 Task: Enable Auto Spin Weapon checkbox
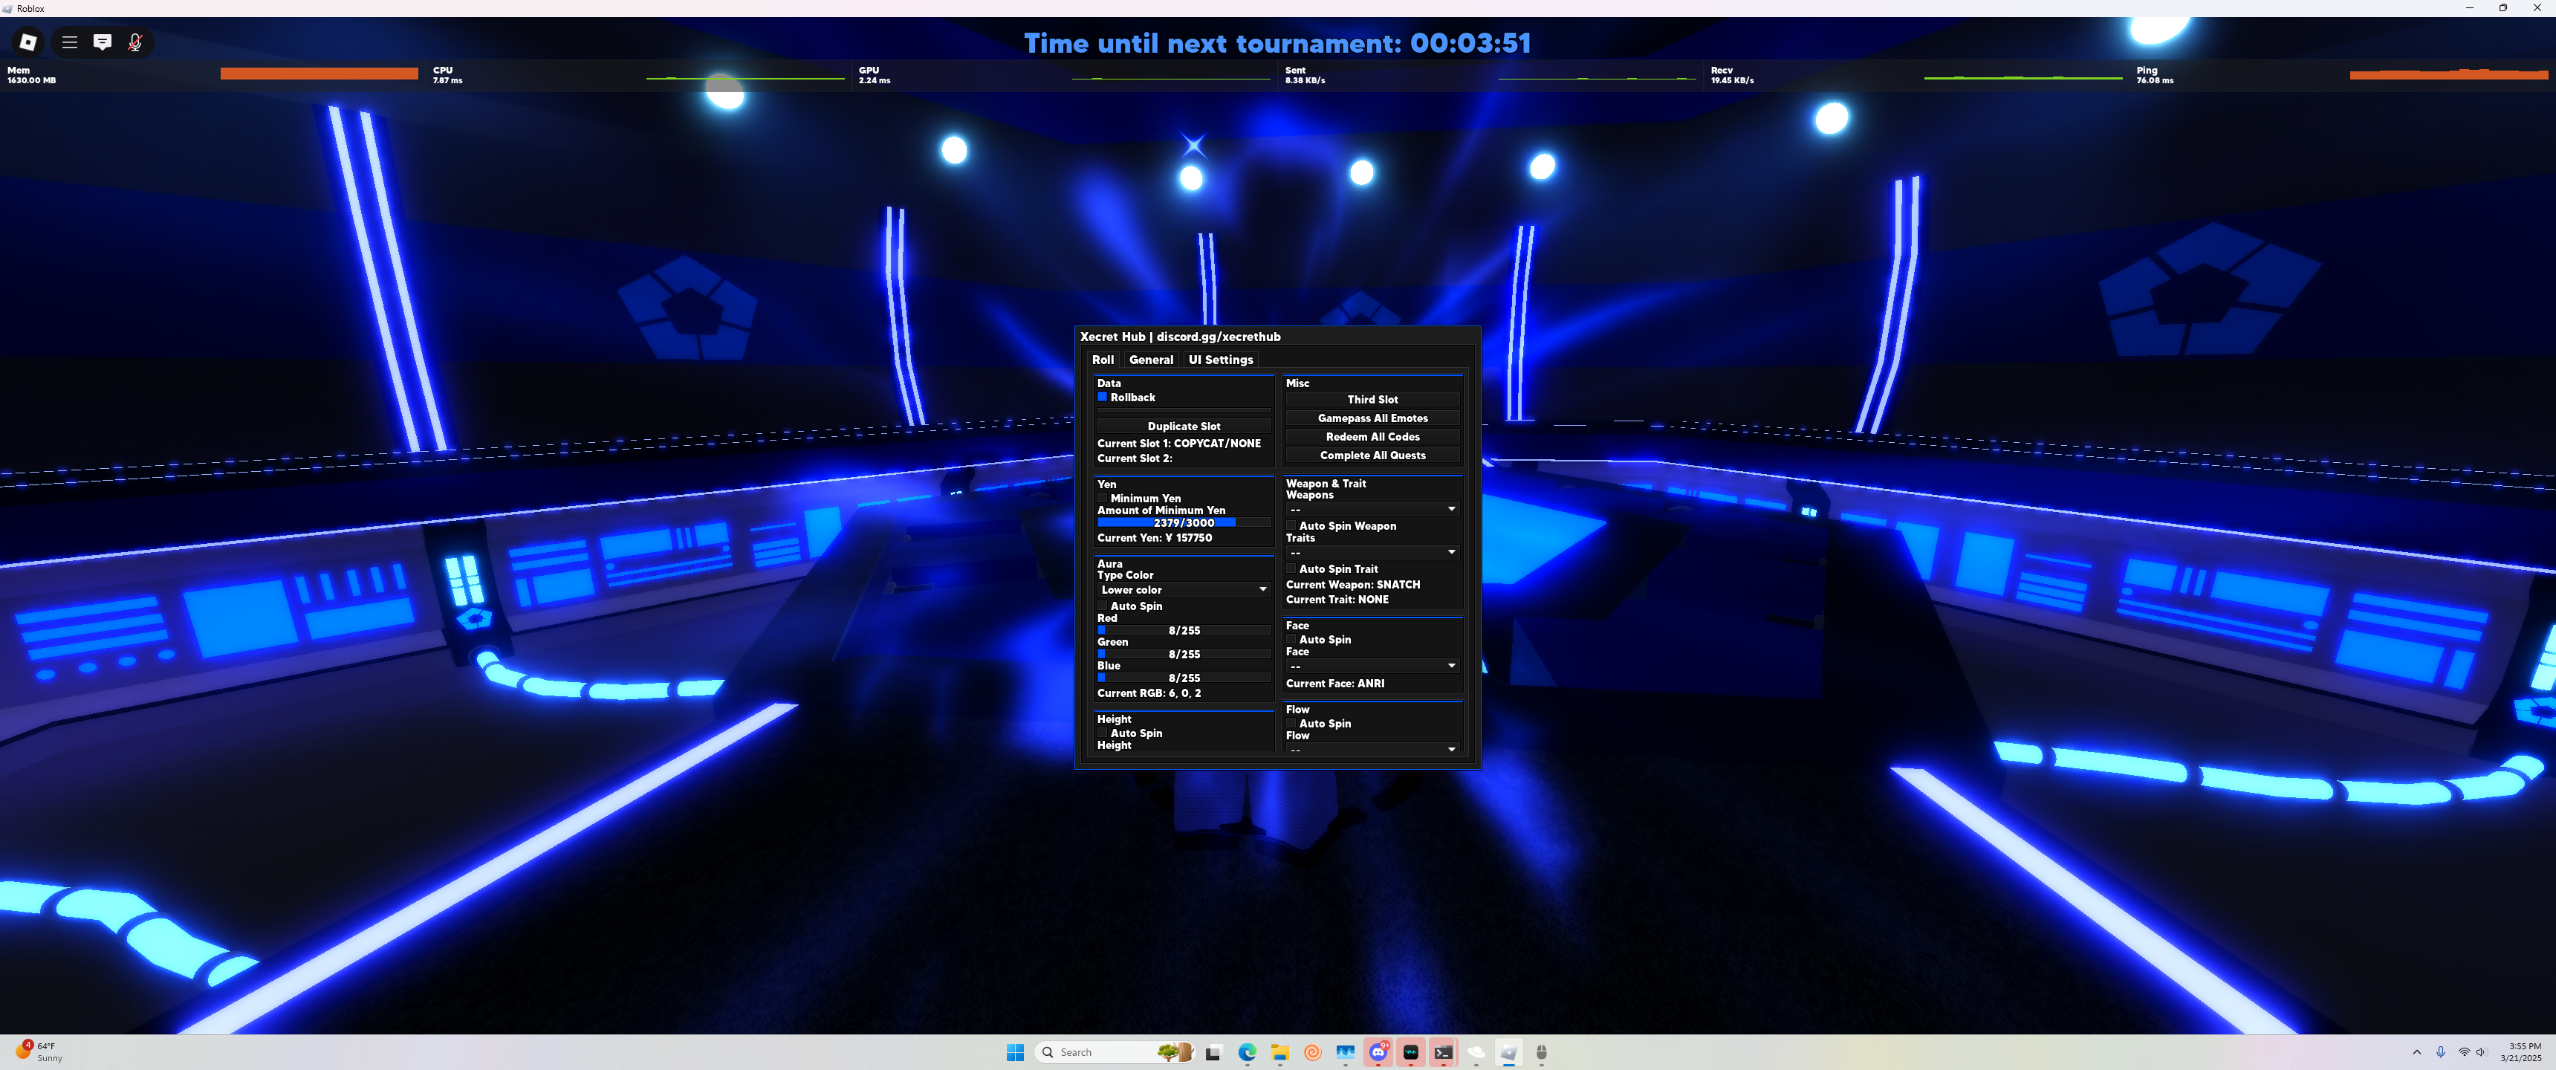pos(1291,526)
